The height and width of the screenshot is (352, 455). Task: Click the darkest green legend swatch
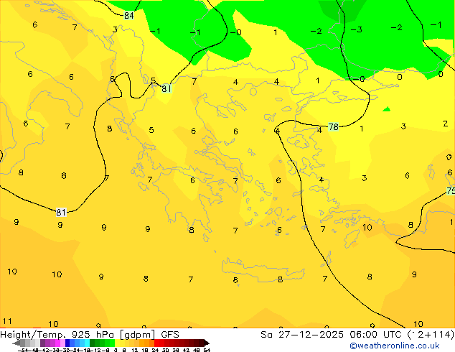pyautogui.click(x=92, y=343)
